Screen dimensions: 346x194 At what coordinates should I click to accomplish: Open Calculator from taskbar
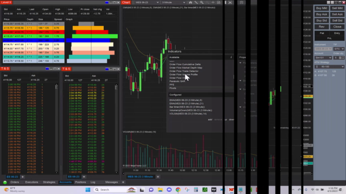coord(196,190)
